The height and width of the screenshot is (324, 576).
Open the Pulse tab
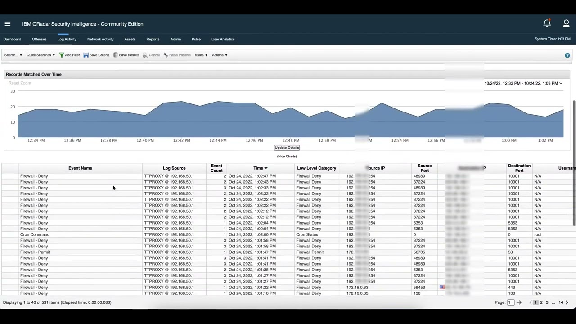click(x=196, y=39)
